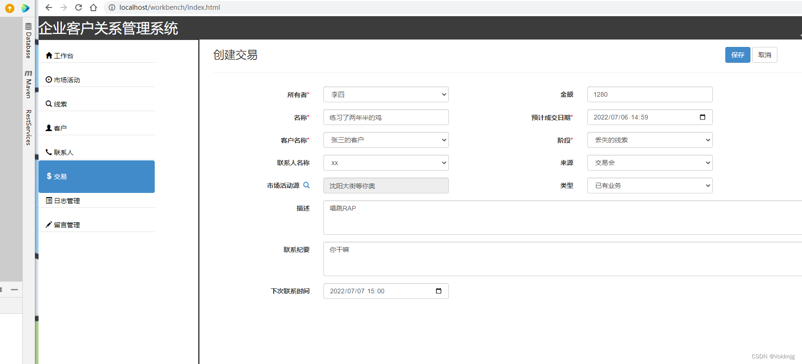This screenshot has height=364, width=802.
Task: Click the clock icon beside 市场活动
Action: [x=49, y=79]
